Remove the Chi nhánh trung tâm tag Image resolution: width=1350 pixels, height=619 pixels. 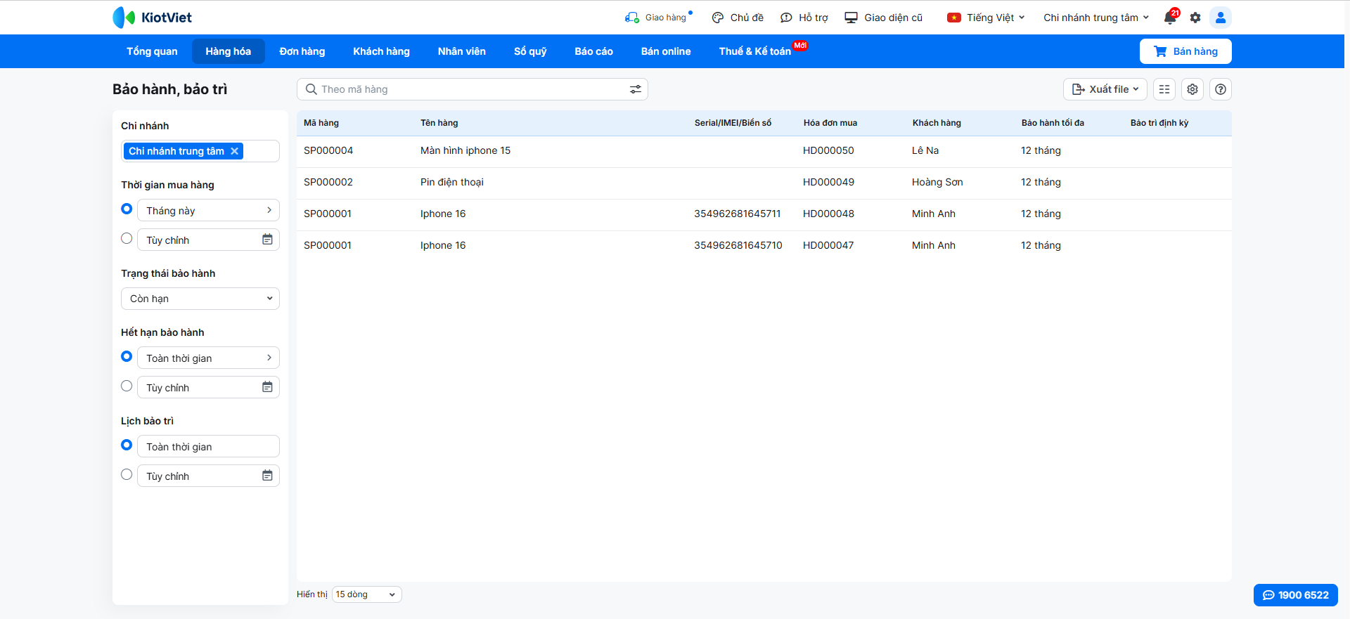click(x=235, y=151)
